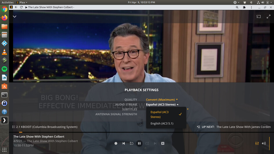This screenshot has width=274, height=154.
Task: Open The Late Show With Stephen Colbert title link
Action: coord(39,137)
